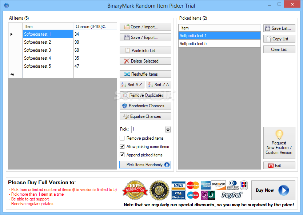Click the Diners Club International logo

click(233, 185)
